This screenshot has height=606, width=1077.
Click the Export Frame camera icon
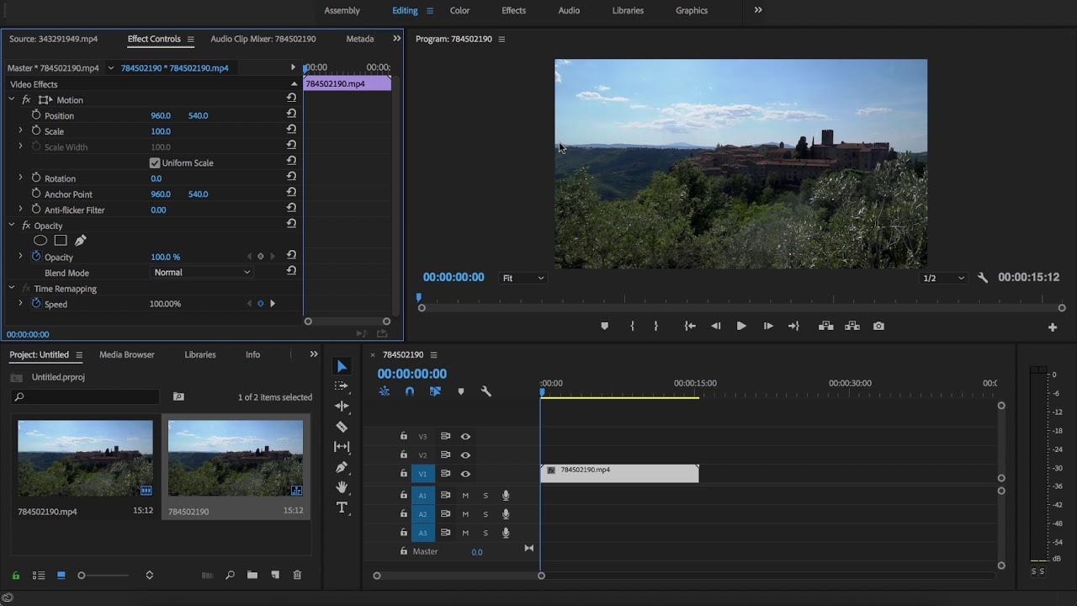(x=878, y=327)
